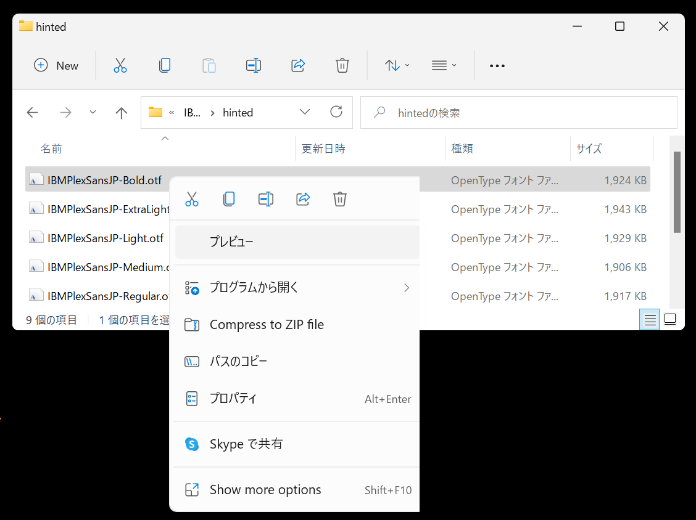
Task: Click the 1,943 KB size cell
Action: pos(626,209)
